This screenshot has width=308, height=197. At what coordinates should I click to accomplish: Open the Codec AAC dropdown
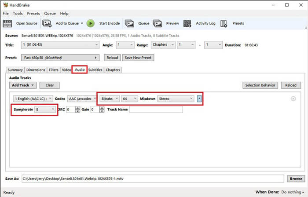(82, 98)
